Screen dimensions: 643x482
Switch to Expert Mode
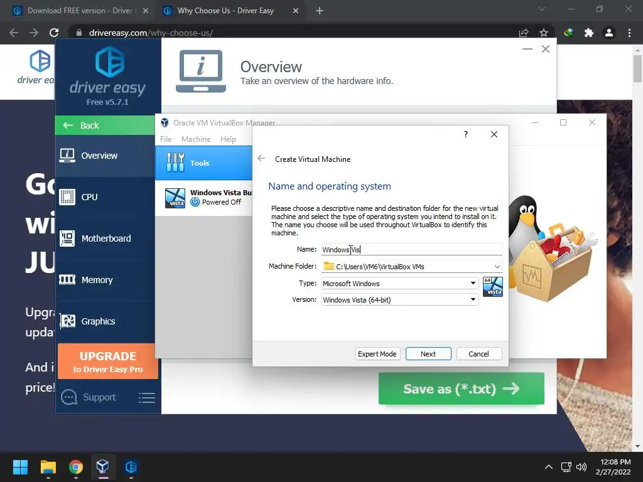[377, 354]
